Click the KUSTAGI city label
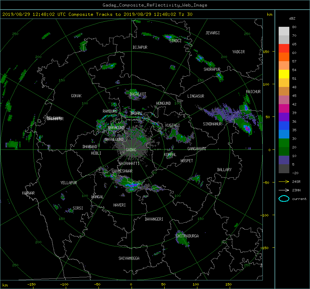The image size is (310, 289). point(173,125)
